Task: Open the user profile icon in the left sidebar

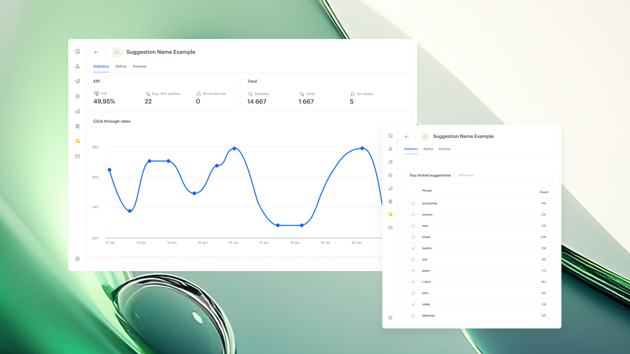Action: click(x=77, y=66)
